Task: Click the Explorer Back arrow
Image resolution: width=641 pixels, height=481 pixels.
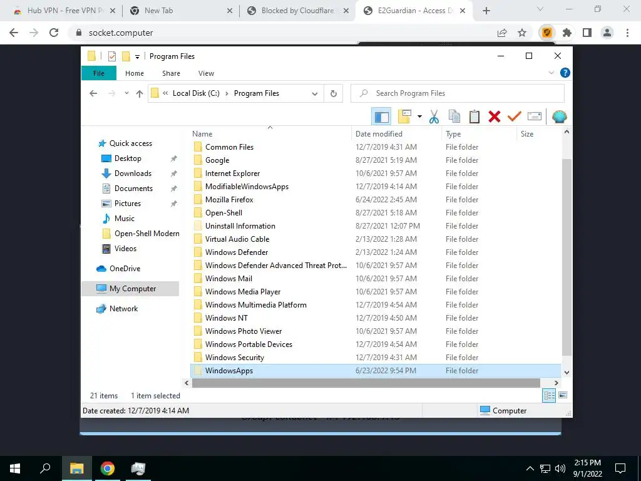Action: pos(93,93)
